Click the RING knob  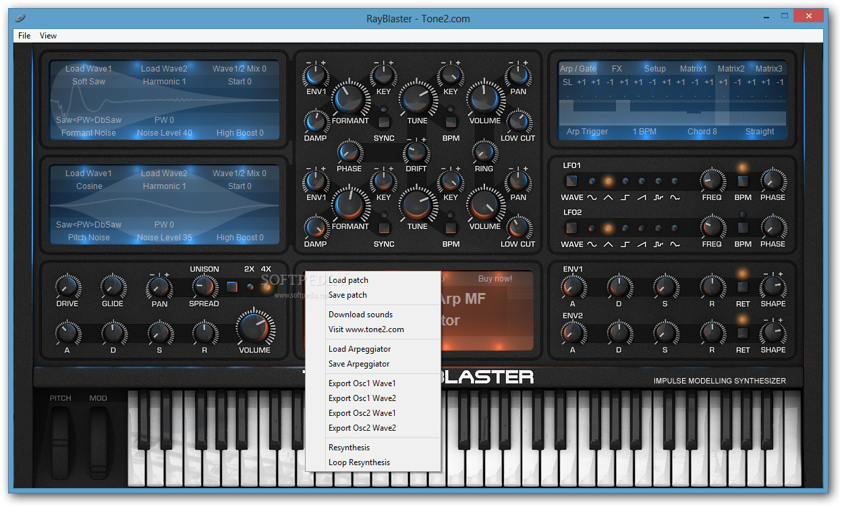[484, 152]
